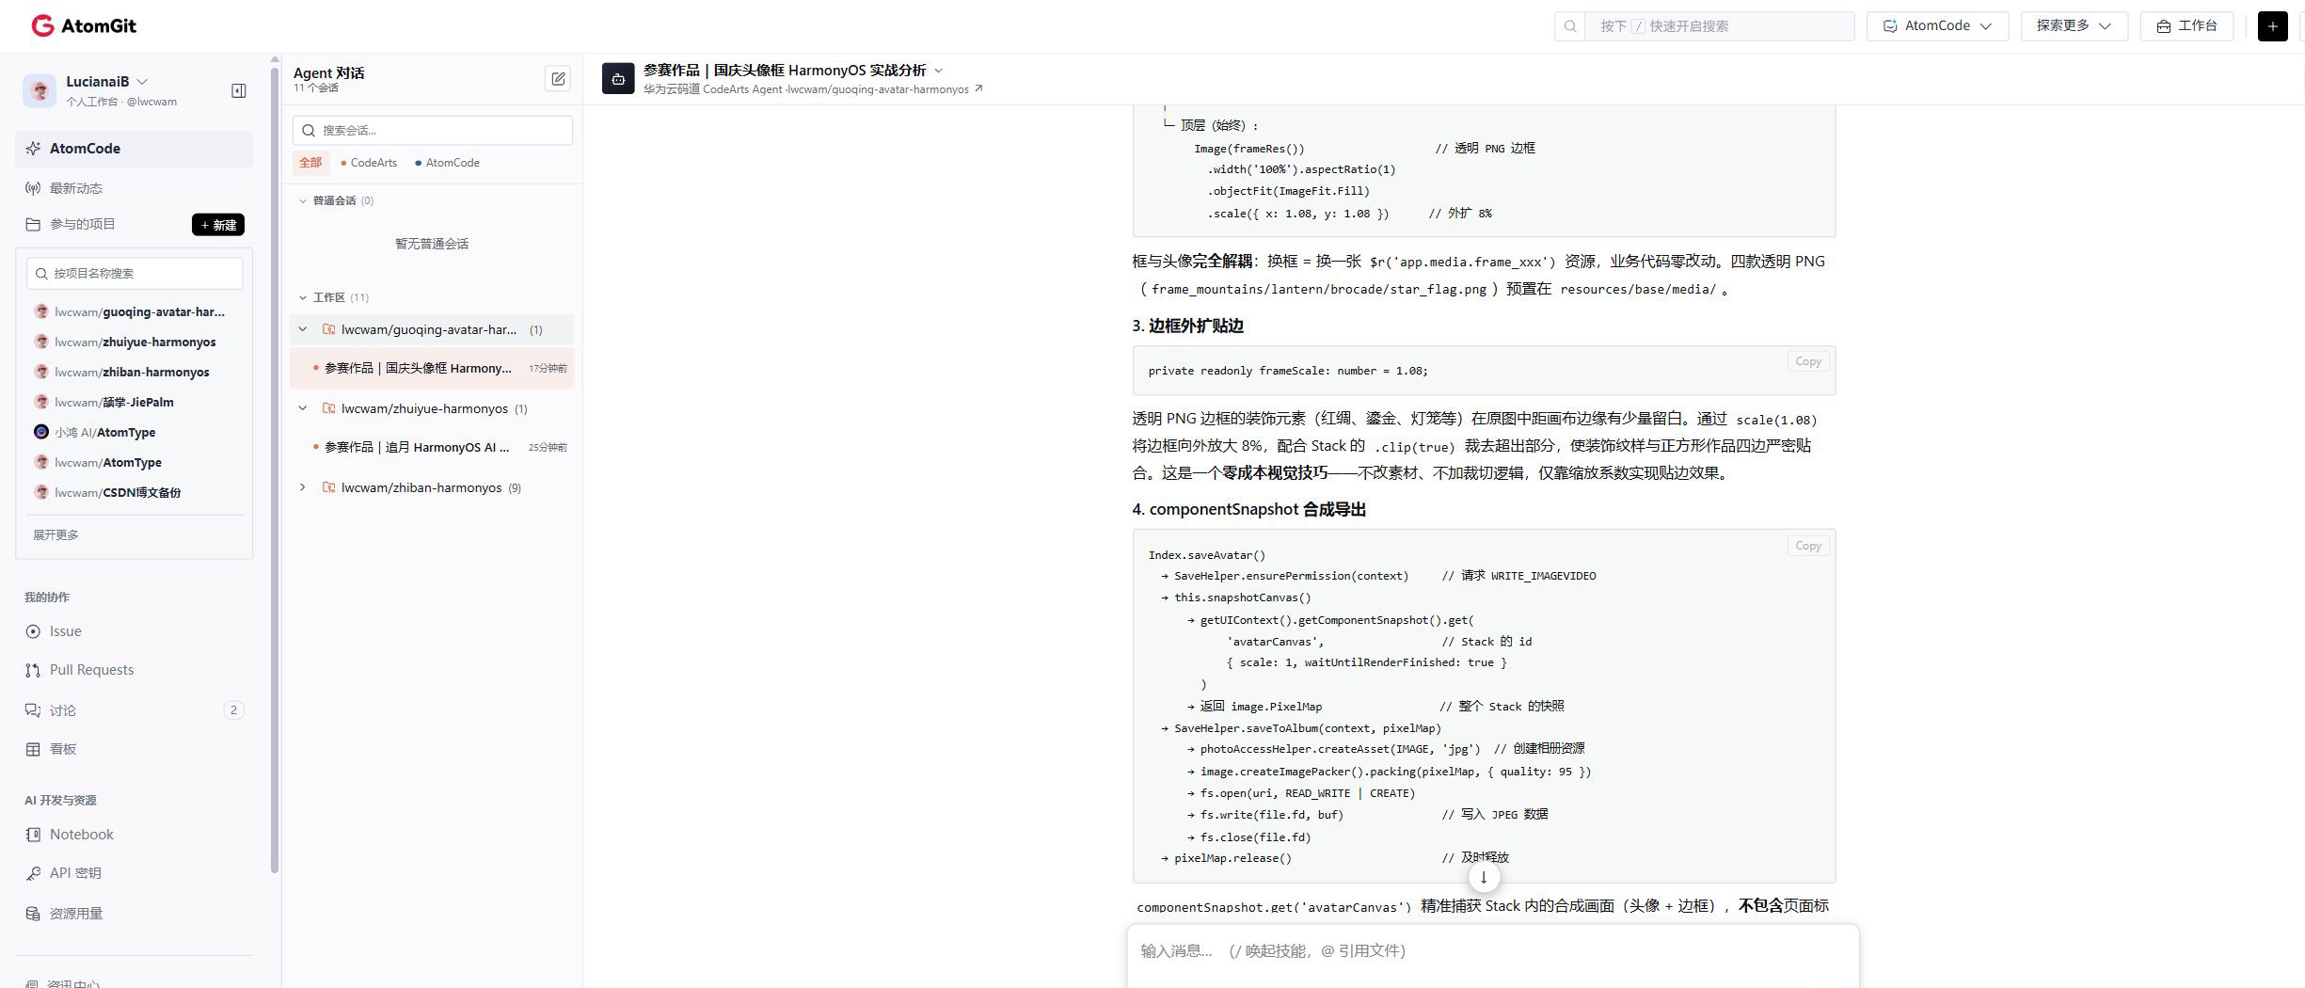Expand lwcwam/zhiban-harmonyos workspace group
The width and height of the screenshot is (2305, 988).
pos(303,487)
